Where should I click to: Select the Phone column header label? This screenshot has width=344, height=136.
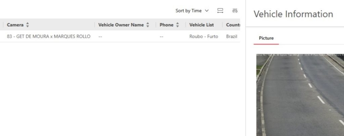tap(167, 25)
